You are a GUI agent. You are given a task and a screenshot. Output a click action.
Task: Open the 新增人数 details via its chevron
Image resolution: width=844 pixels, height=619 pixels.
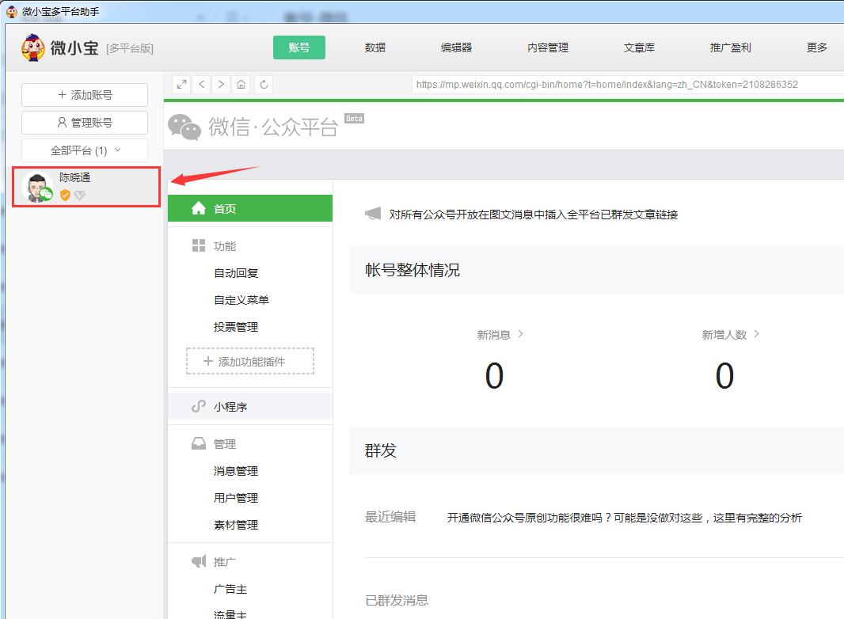click(758, 334)
